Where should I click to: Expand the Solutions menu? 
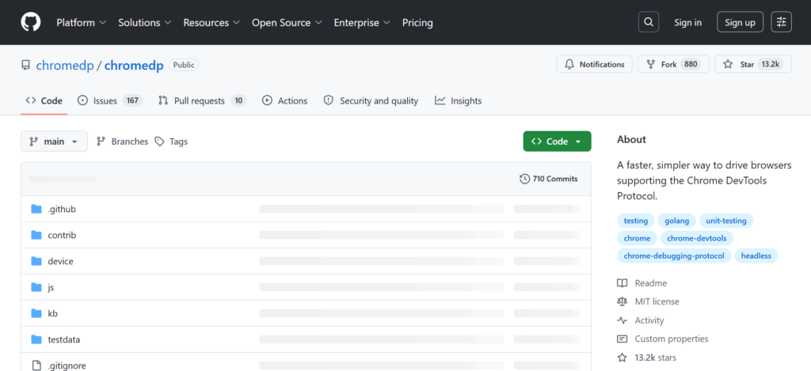[x=145, y=23]
